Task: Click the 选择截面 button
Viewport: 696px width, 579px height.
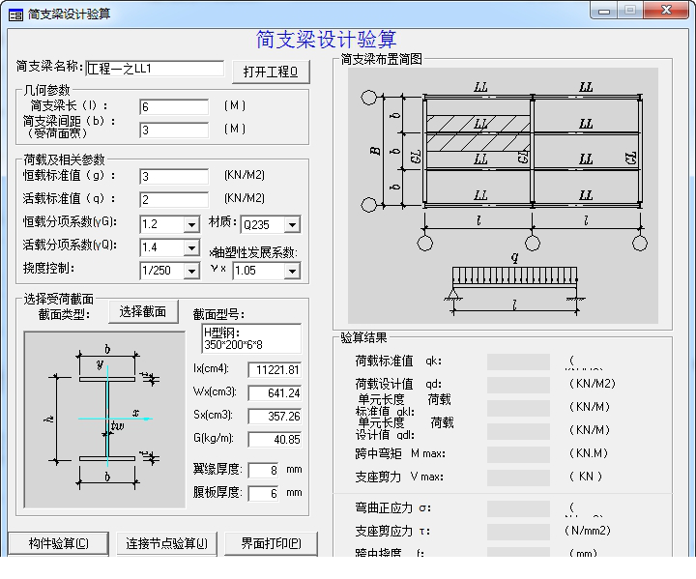Action: [143, 311]
